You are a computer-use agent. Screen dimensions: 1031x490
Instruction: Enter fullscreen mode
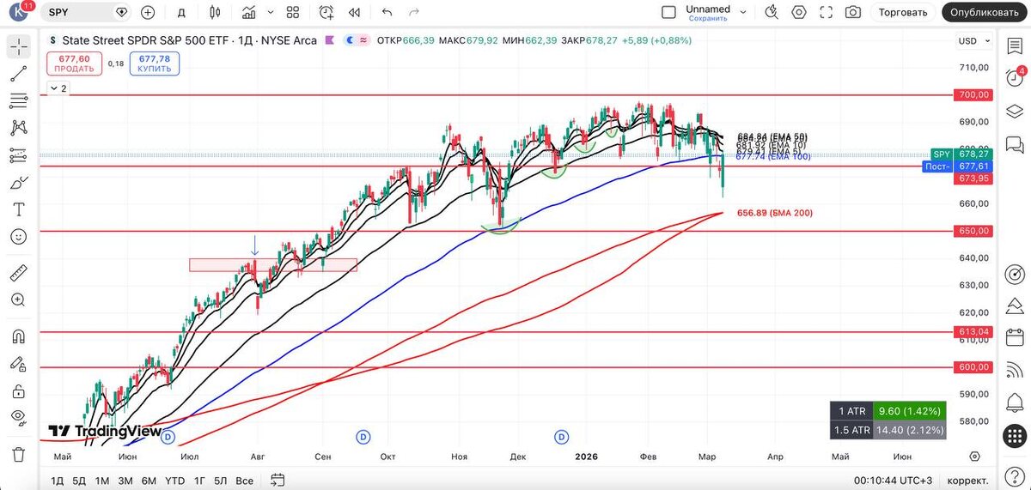point(827,12)
